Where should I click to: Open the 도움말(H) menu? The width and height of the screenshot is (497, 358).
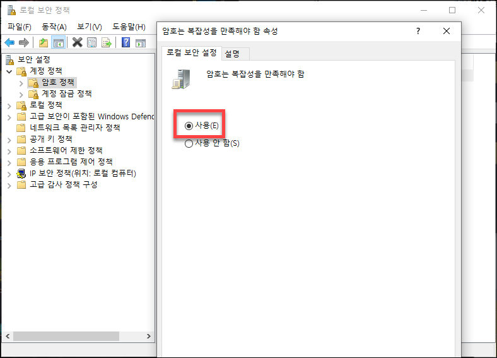[x=129, y=27]
